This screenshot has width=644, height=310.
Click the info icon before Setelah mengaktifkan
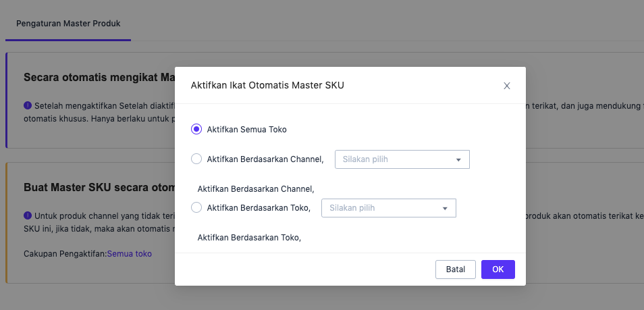point(28,105)
